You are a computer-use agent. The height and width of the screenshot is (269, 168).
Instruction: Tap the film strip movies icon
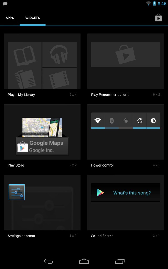(x=59, y=79)
